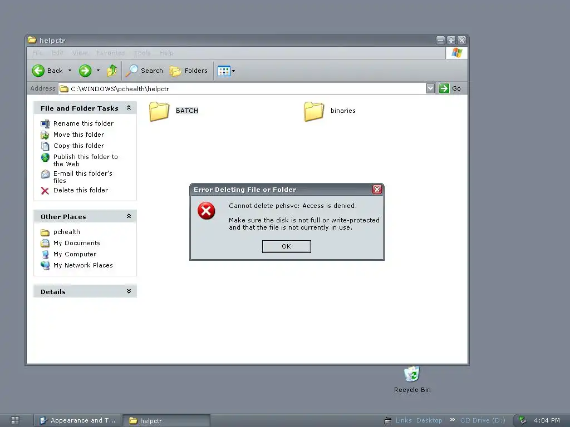The height and width of the screenshot is (427, 570).
Task: Click the Windows flag logo
Action: pyautogui.click(x=456, y=53)
